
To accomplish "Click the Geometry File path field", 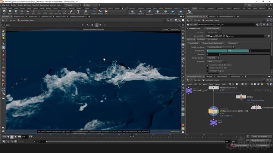I will [x=235, y=36].
